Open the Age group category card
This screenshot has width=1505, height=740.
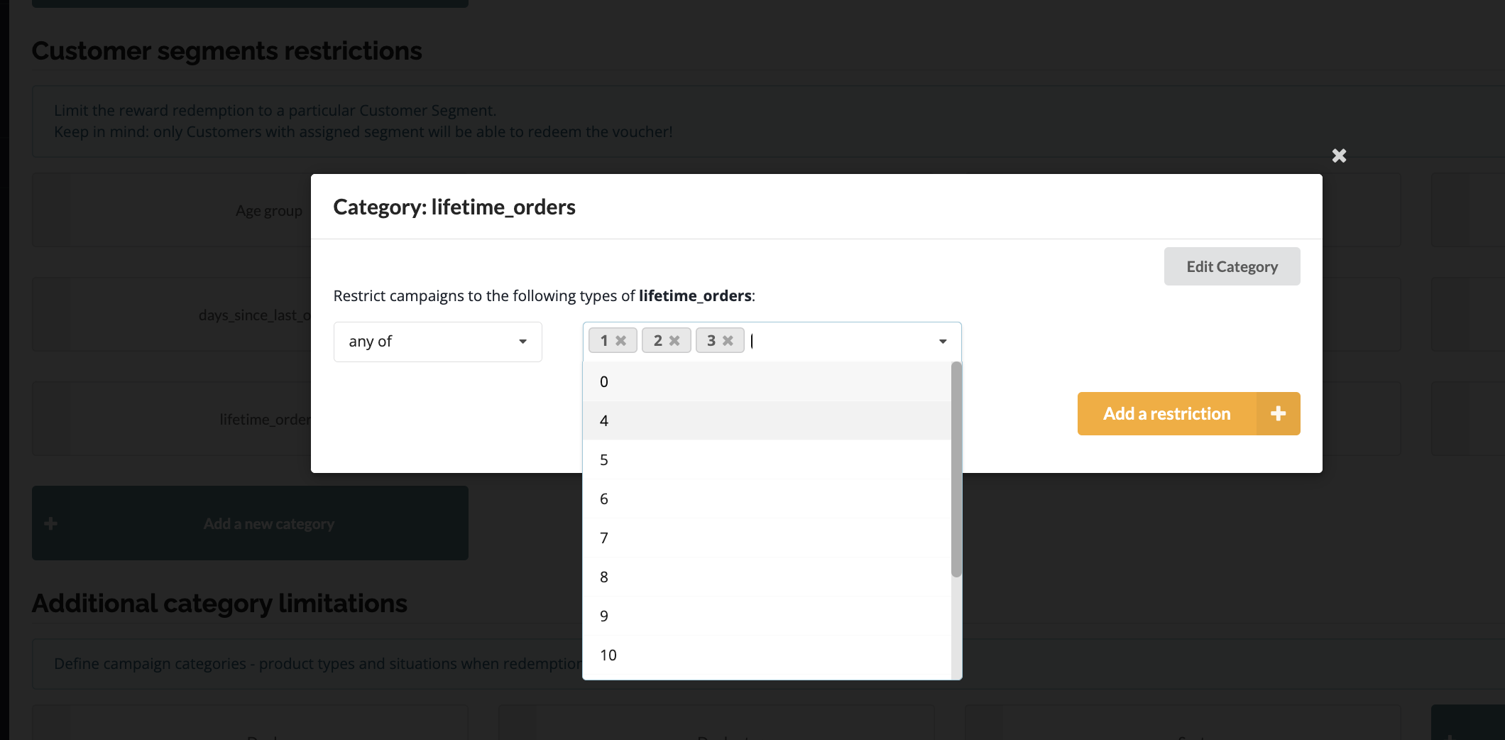(171, 210)
